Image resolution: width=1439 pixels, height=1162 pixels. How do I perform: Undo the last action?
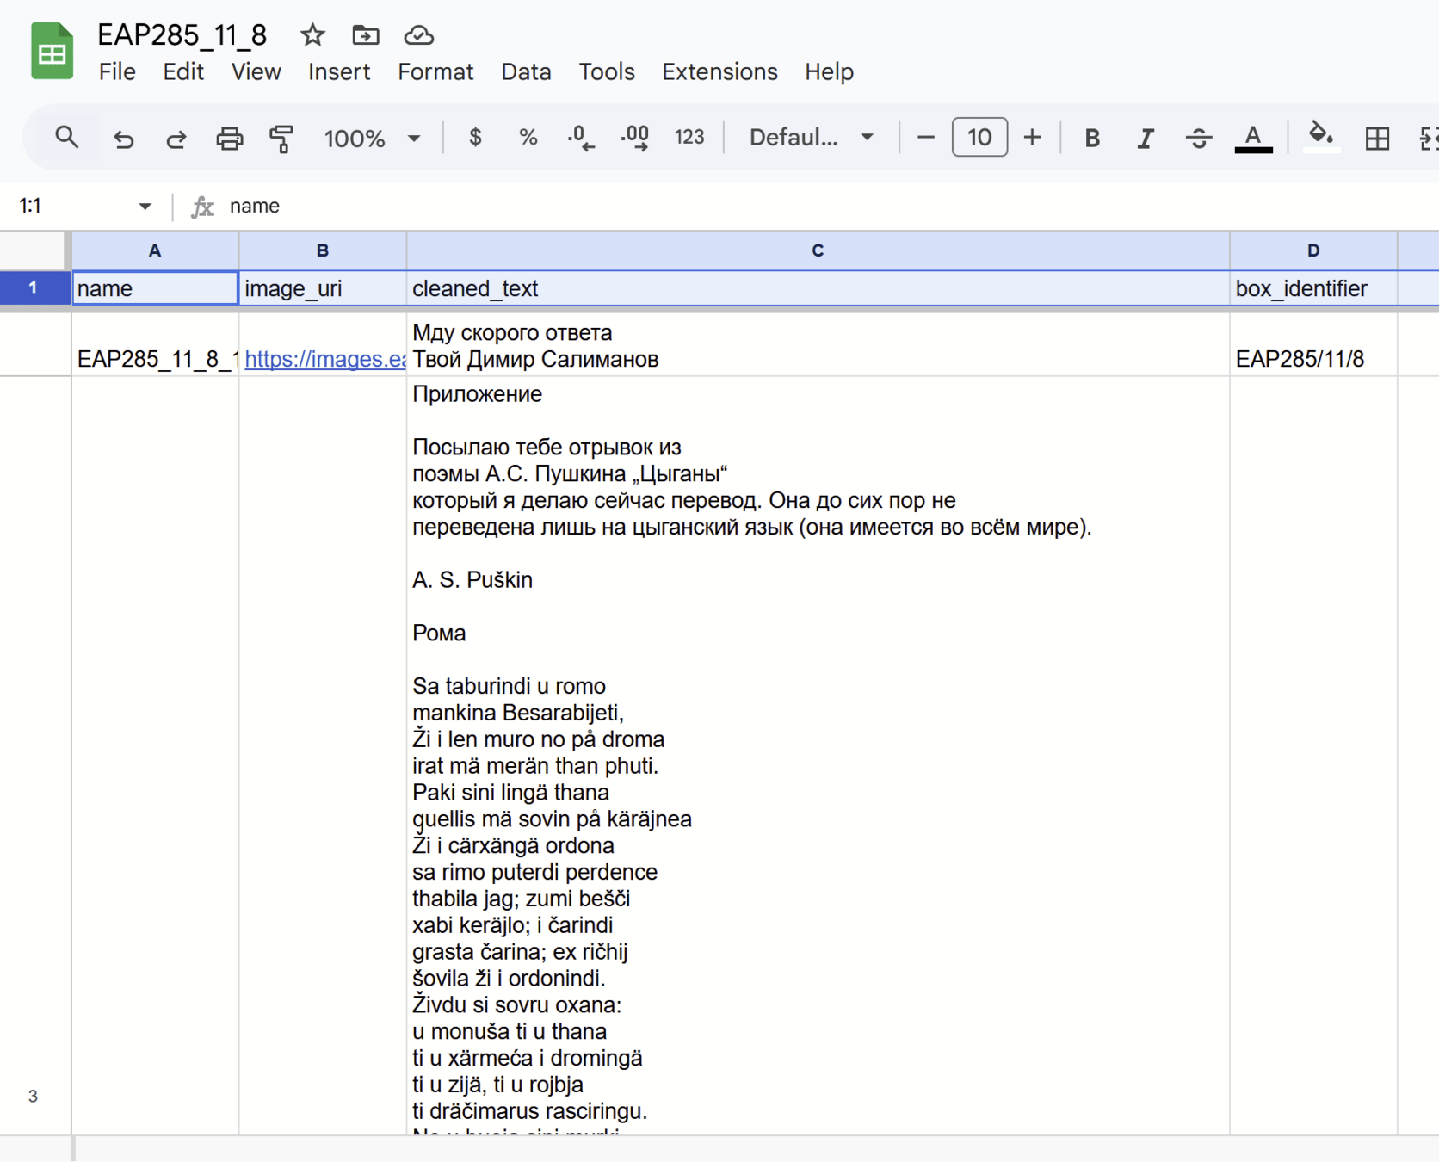click(124, 138)
